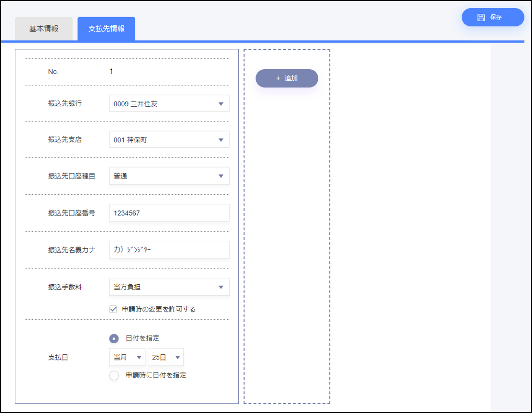Expand the 振込先支店 dropdown
Screen dimensions: 532x413
(169, 140)
